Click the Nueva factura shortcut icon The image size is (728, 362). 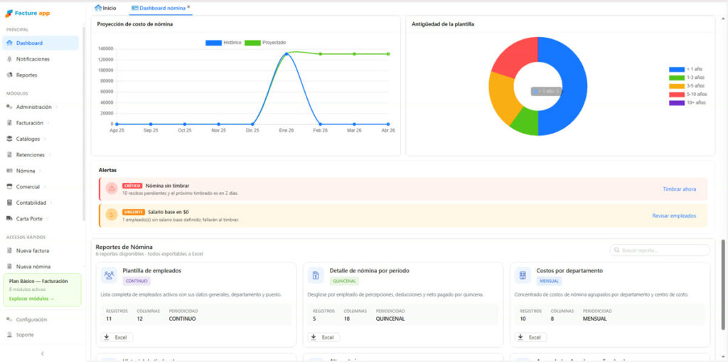9,250
